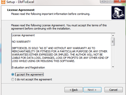Click the "I accept the agreement" label text
The image size is (126, 95).
[29, 74]
